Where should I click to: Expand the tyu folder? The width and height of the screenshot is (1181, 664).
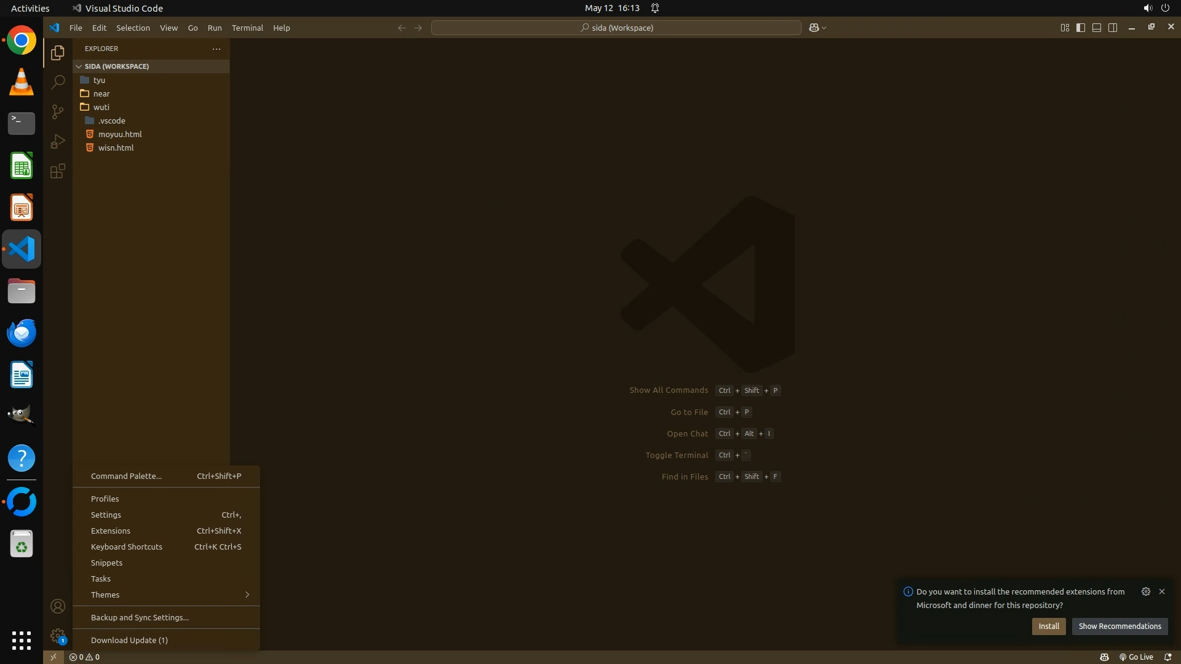tap(99, 80)
